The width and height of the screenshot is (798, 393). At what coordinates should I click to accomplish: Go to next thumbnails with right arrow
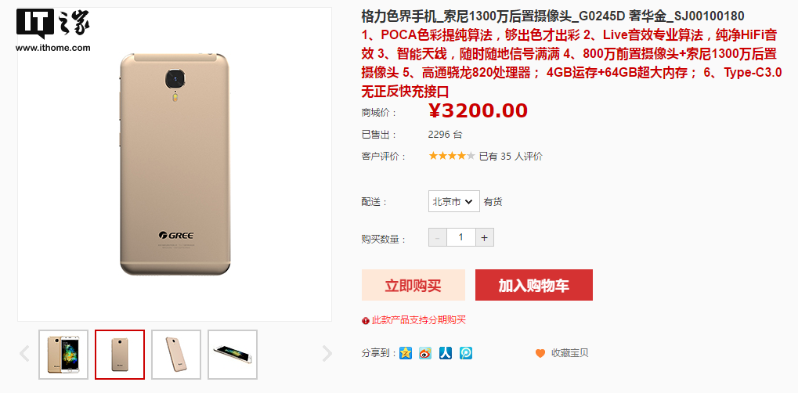point(327,353)
